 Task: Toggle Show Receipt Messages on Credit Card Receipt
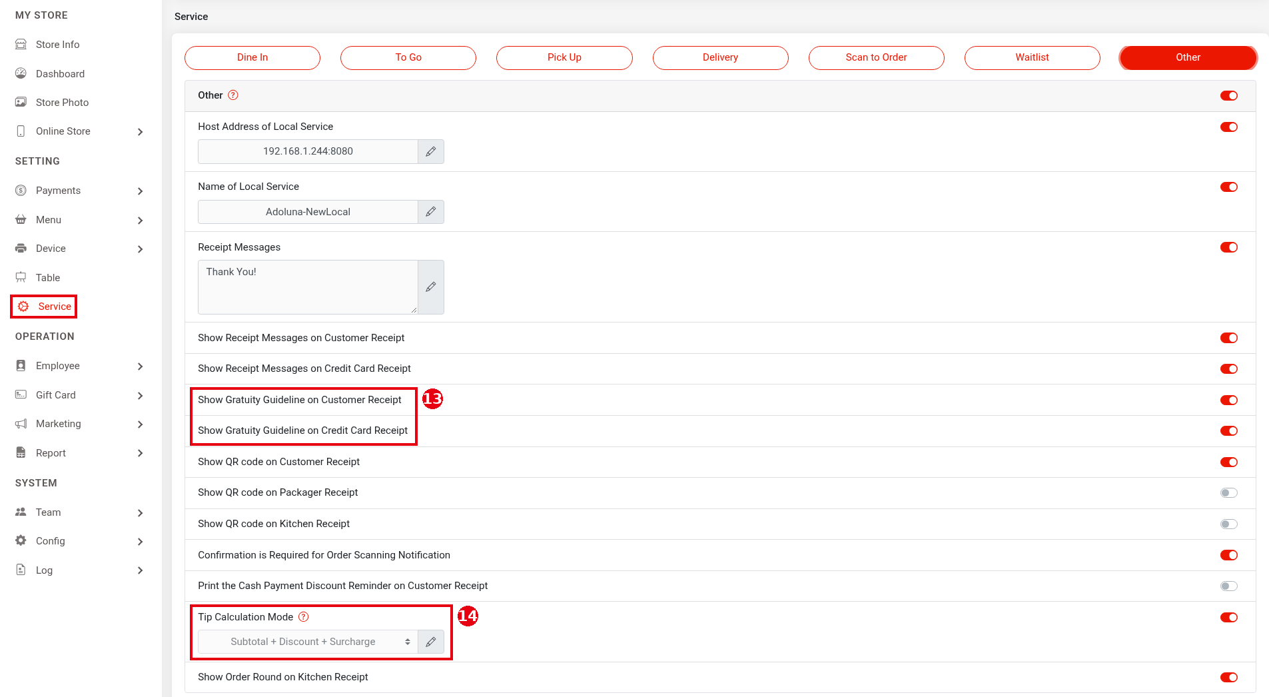click(1229, 369)
